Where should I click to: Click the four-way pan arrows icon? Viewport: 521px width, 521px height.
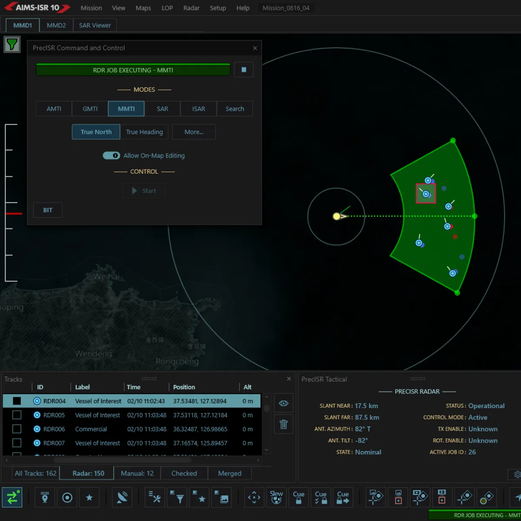(254, 498)
